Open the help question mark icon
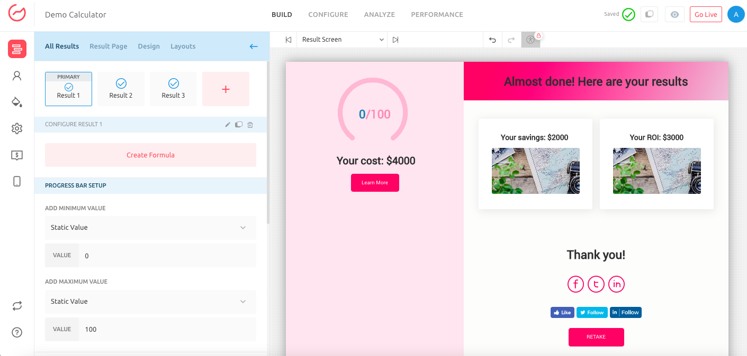 pyautogui.click(x=17, y=332)
